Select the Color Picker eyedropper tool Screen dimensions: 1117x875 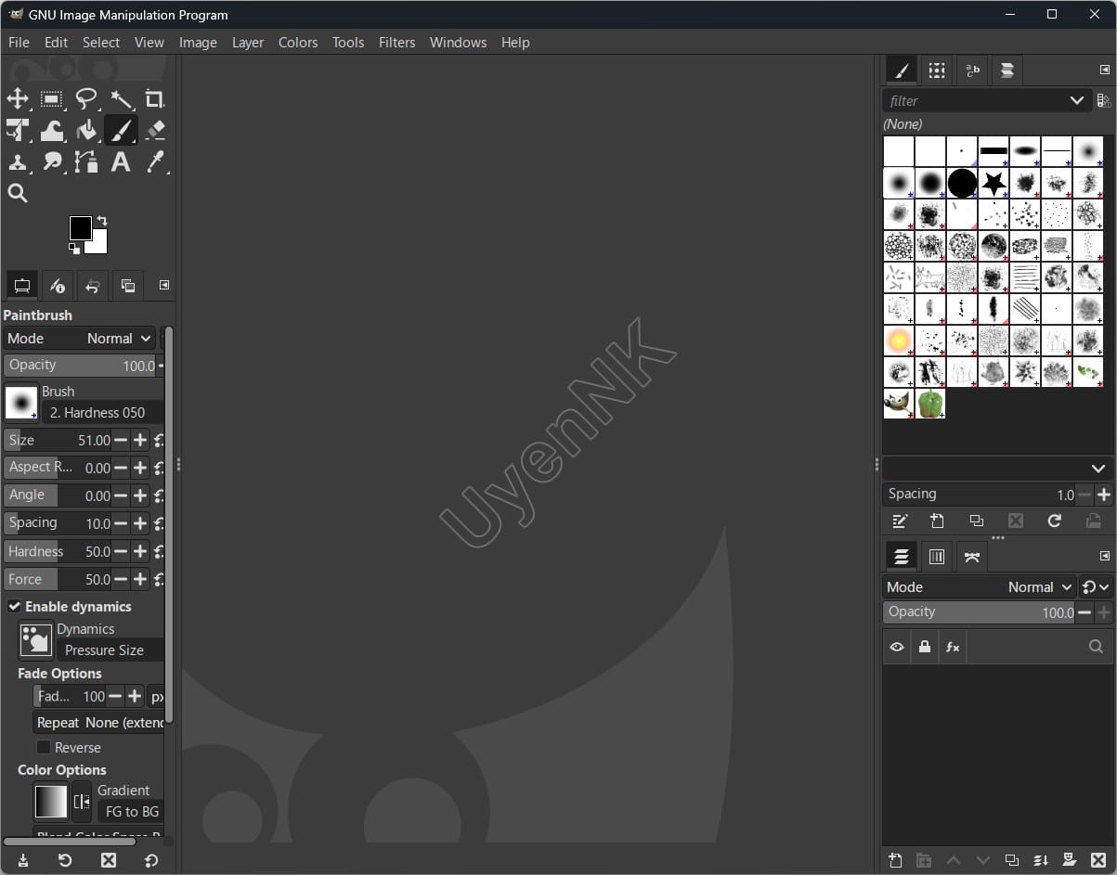tap(155, 162)
